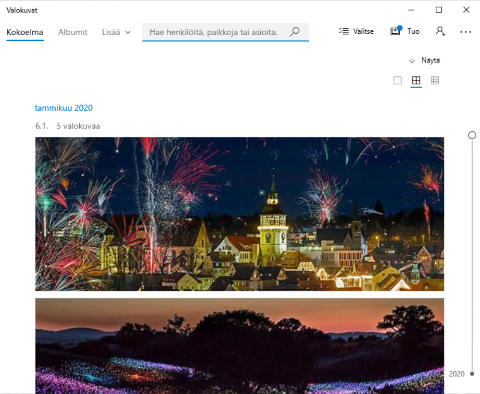The image size is (480, 394).
Task: Click the Näytä button with down arrow
Action: (424, 60)
